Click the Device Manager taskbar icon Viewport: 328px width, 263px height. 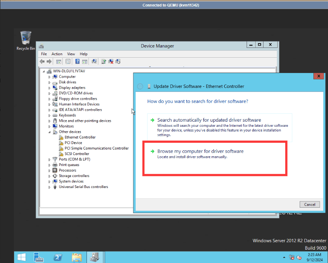coord(95,257)
